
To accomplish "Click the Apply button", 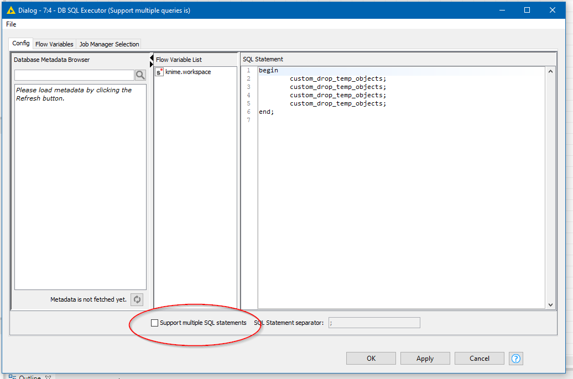I will pos(425,358).
